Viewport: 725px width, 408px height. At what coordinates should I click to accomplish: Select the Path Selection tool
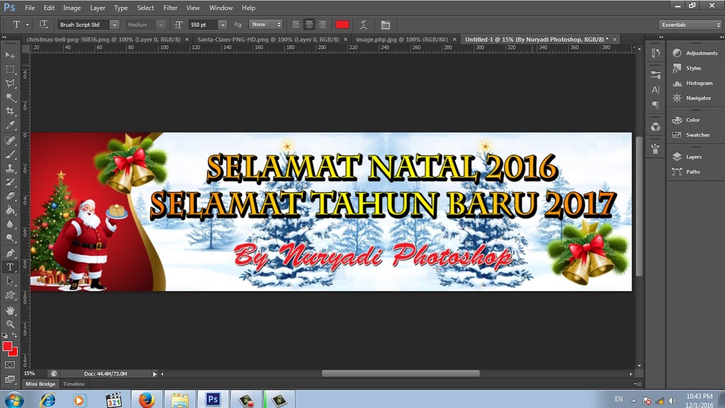pyautogui.click(x=10, y=281)
